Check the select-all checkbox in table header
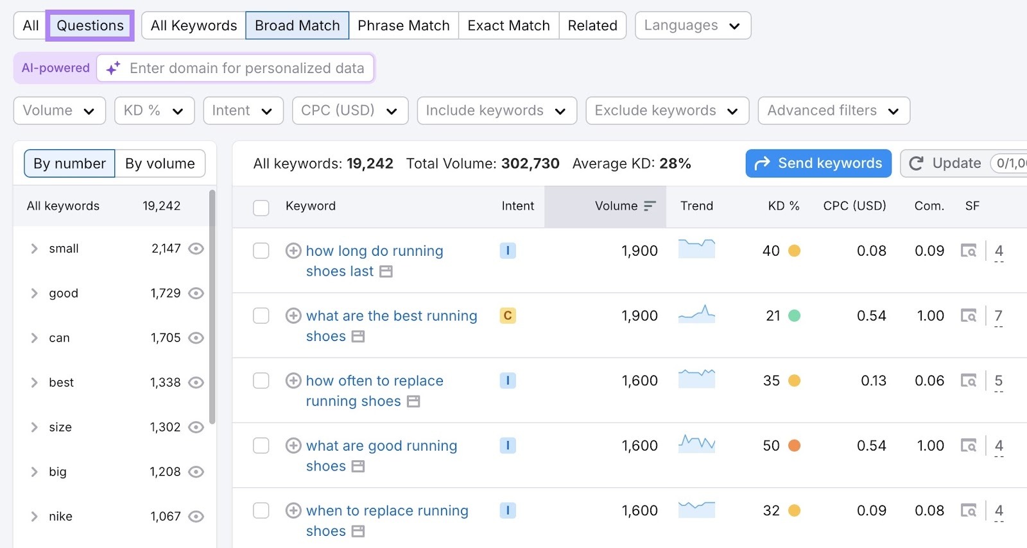The width and height of the screenshot is (1027, 548). pos(261,207)
